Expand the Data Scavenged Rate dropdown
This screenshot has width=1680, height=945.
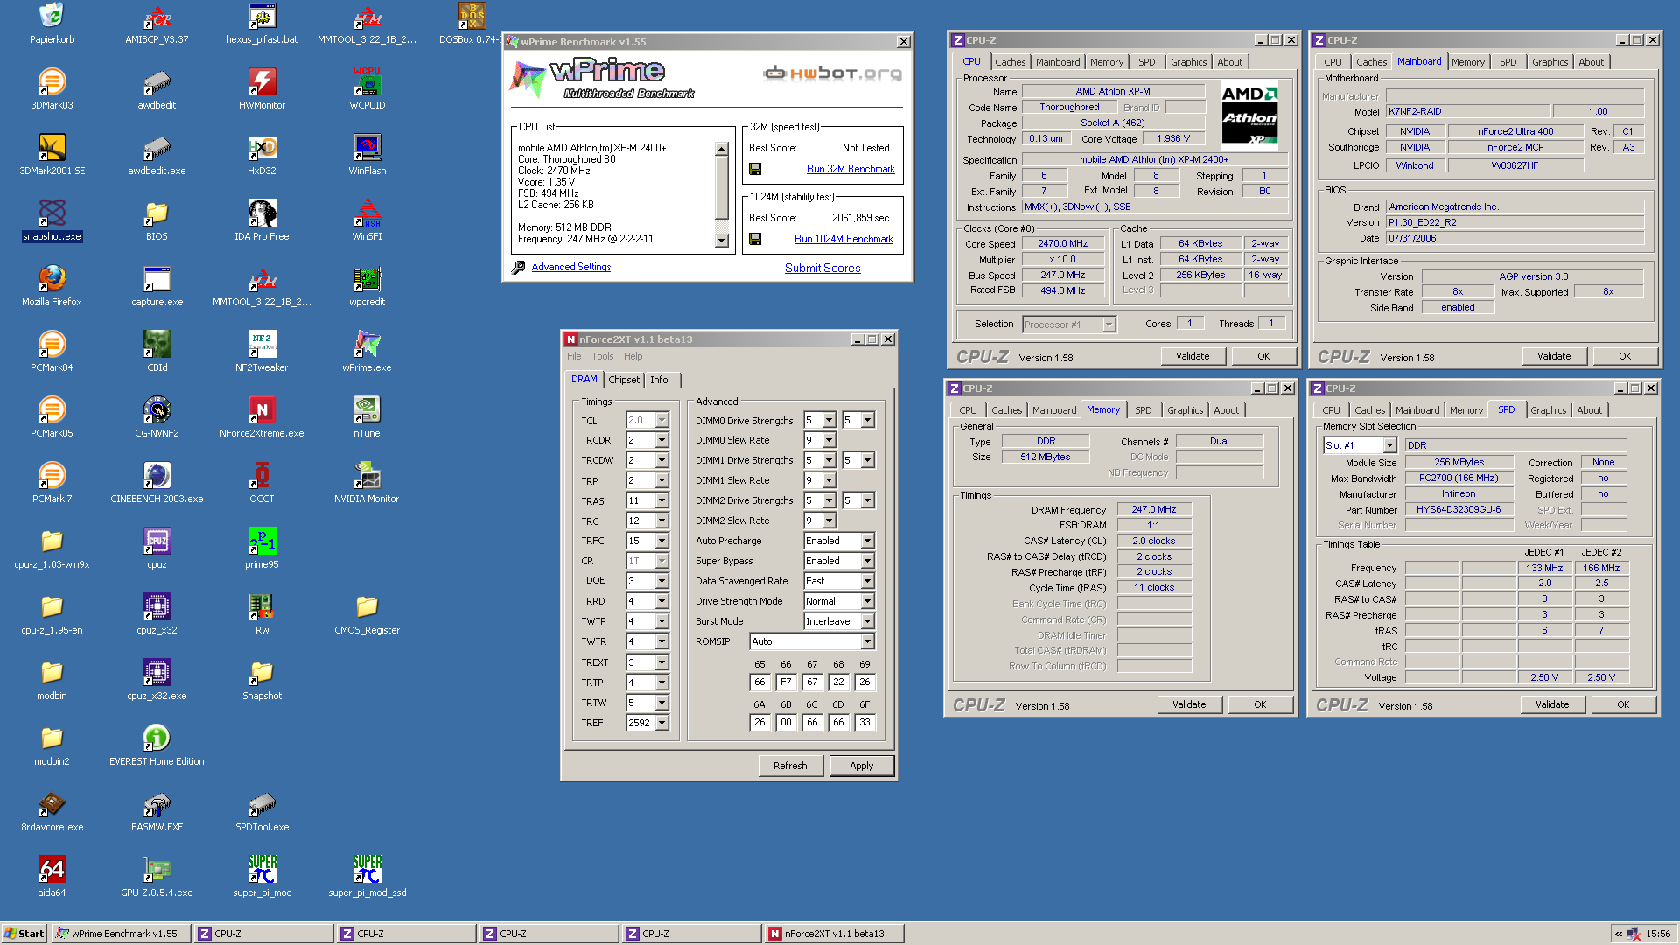tap(867, 581)
